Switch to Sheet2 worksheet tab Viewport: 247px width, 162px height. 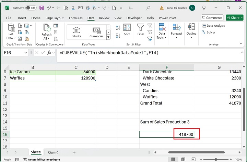click(x=53, y=152)
